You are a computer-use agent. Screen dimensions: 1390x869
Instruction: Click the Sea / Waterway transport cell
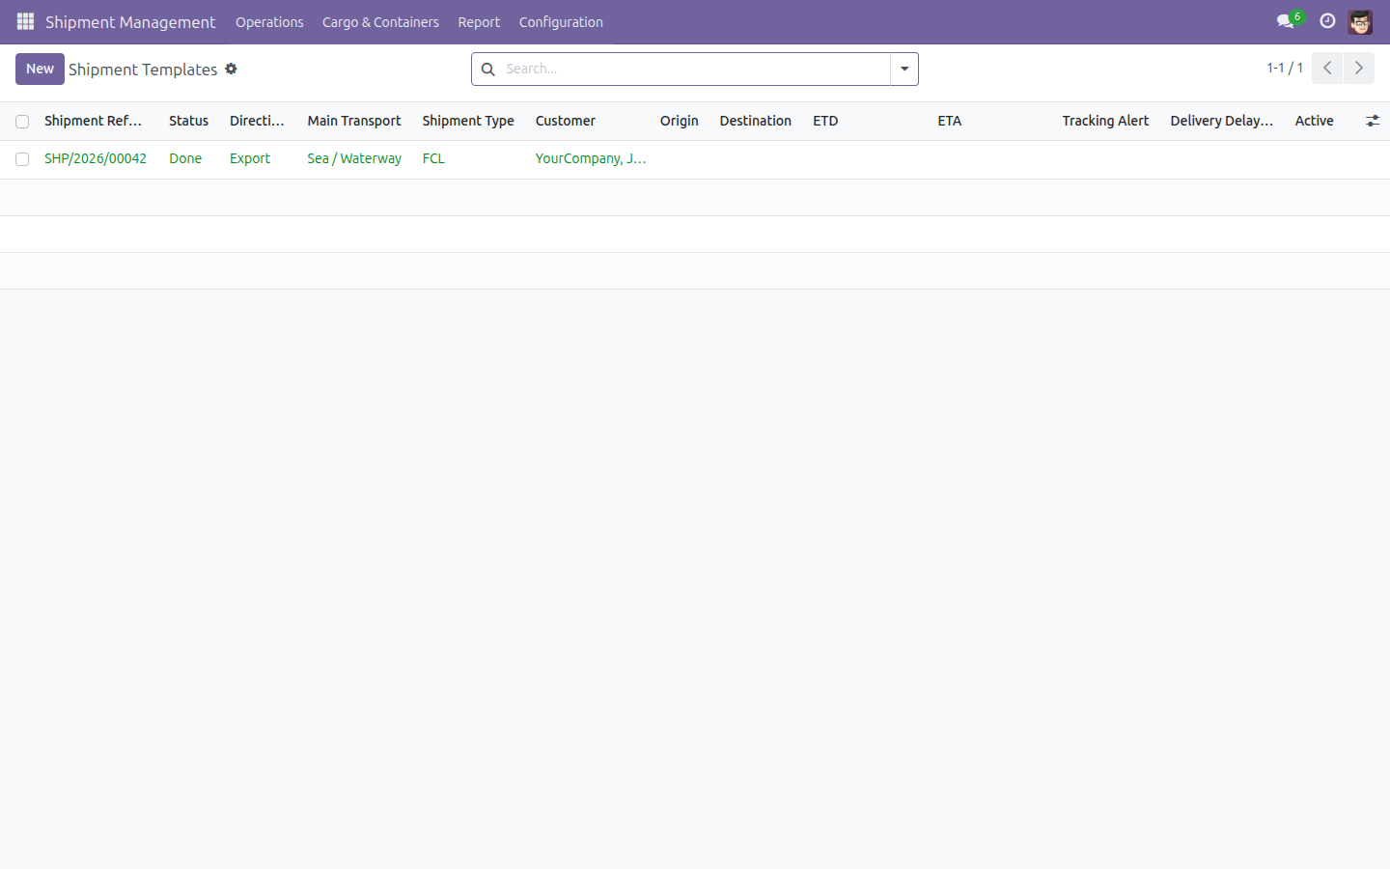pyautogui.click(x=354, y=158)
